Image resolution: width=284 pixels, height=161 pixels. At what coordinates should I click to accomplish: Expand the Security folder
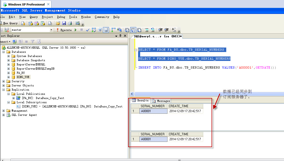point(3,81)
